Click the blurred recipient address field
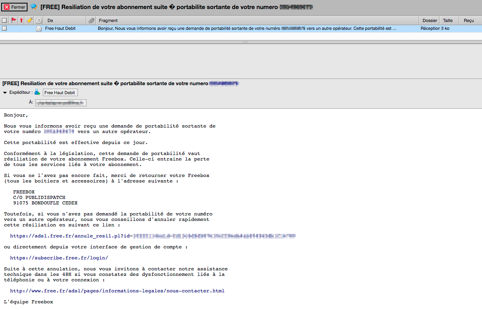The height and width of the screenshot is (310, 482). [61, 102]
